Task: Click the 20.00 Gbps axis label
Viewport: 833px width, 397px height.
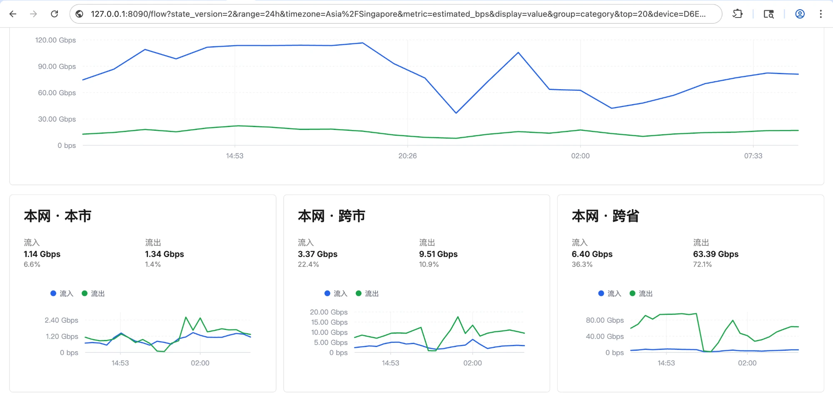Action: tap(329, 312)
